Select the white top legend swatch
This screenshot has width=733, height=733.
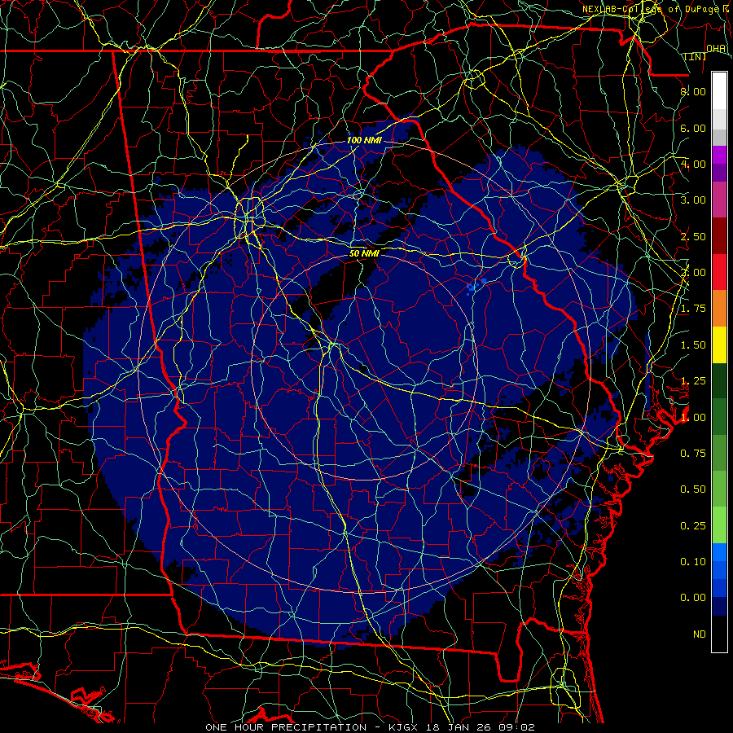(x=719, y=91)
